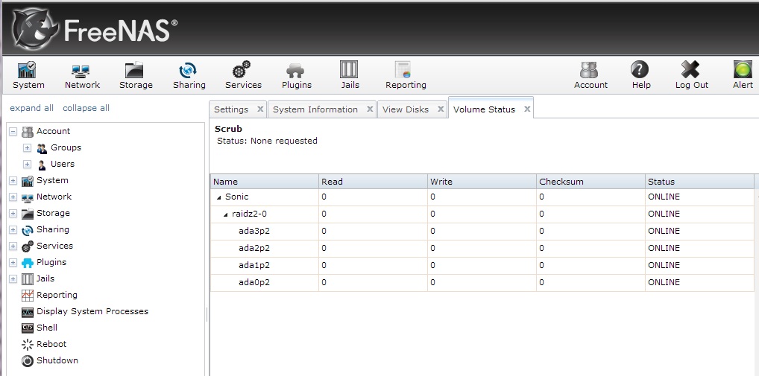Click the Sharing icon in sidebar tree

coord(28,230)
